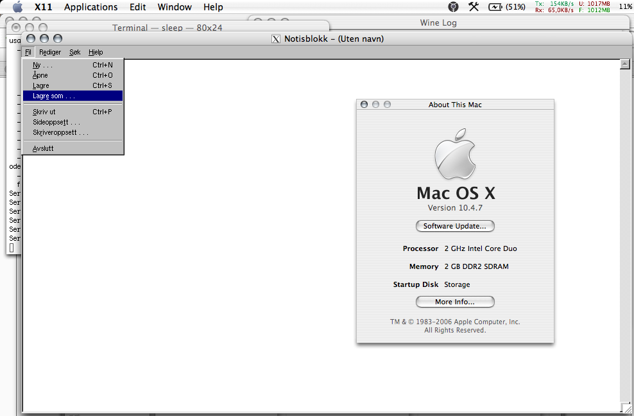Image resolution: width=634 pixels, height=416 pixels.
Task: Minimize the Notisblokk window
Action: [44, 39]
